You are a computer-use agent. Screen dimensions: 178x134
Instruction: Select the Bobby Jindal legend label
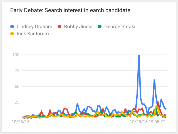pos(77,27)
